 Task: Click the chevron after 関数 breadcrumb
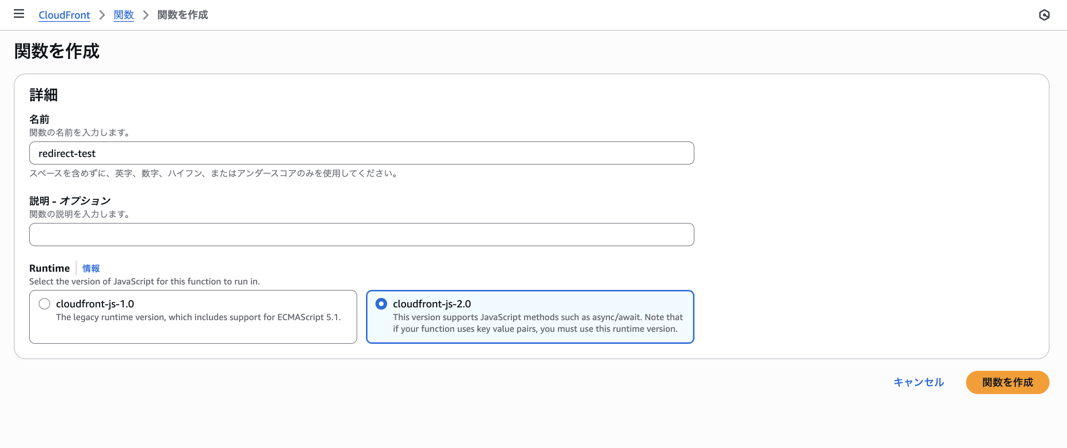146,15
